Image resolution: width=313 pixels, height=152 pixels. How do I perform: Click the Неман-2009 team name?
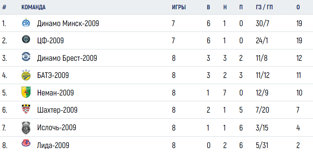[55, 93]
